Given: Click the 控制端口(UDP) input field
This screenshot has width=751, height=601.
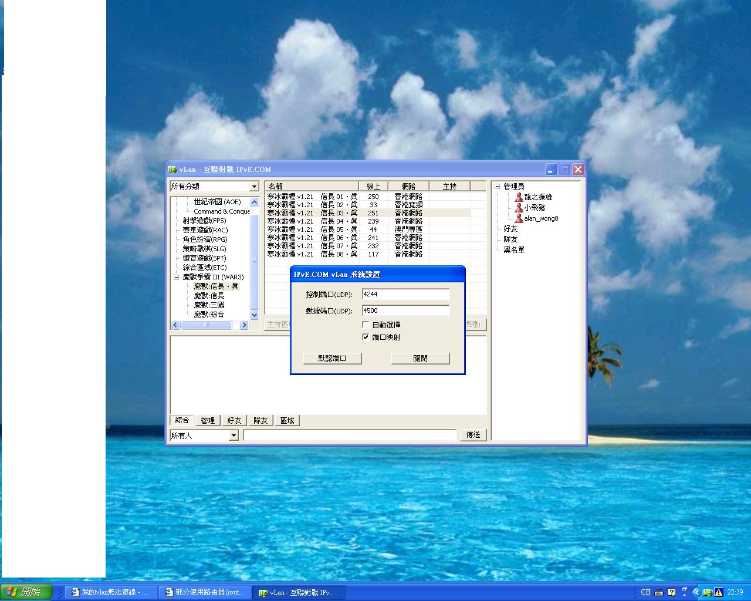Looking at the screenshot, I should (405, 294).
